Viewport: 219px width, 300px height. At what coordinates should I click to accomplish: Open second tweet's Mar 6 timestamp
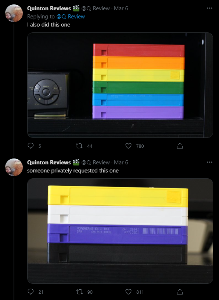(121, 163)
